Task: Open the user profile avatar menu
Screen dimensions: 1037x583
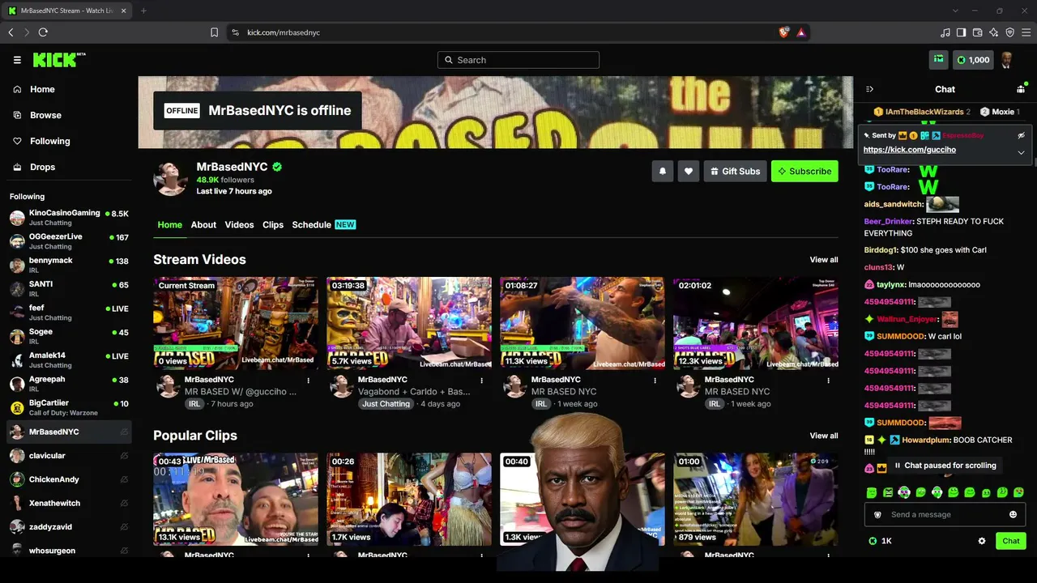Action: tap(1007, 59)
